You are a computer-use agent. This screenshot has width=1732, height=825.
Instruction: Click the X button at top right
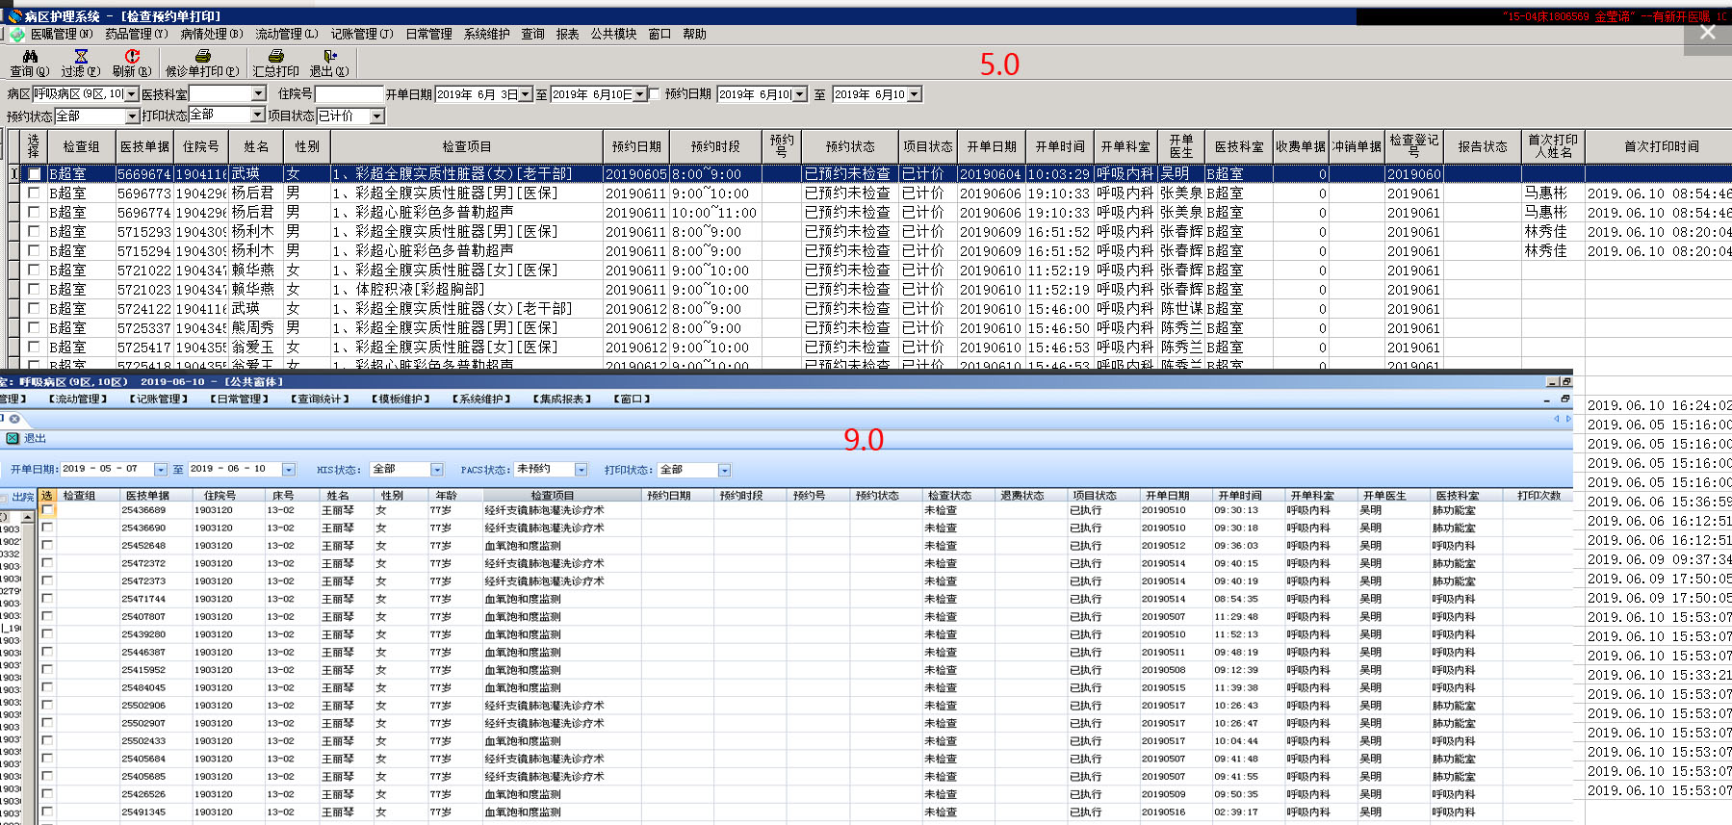pyautogui.click(x=1708, y=32)
